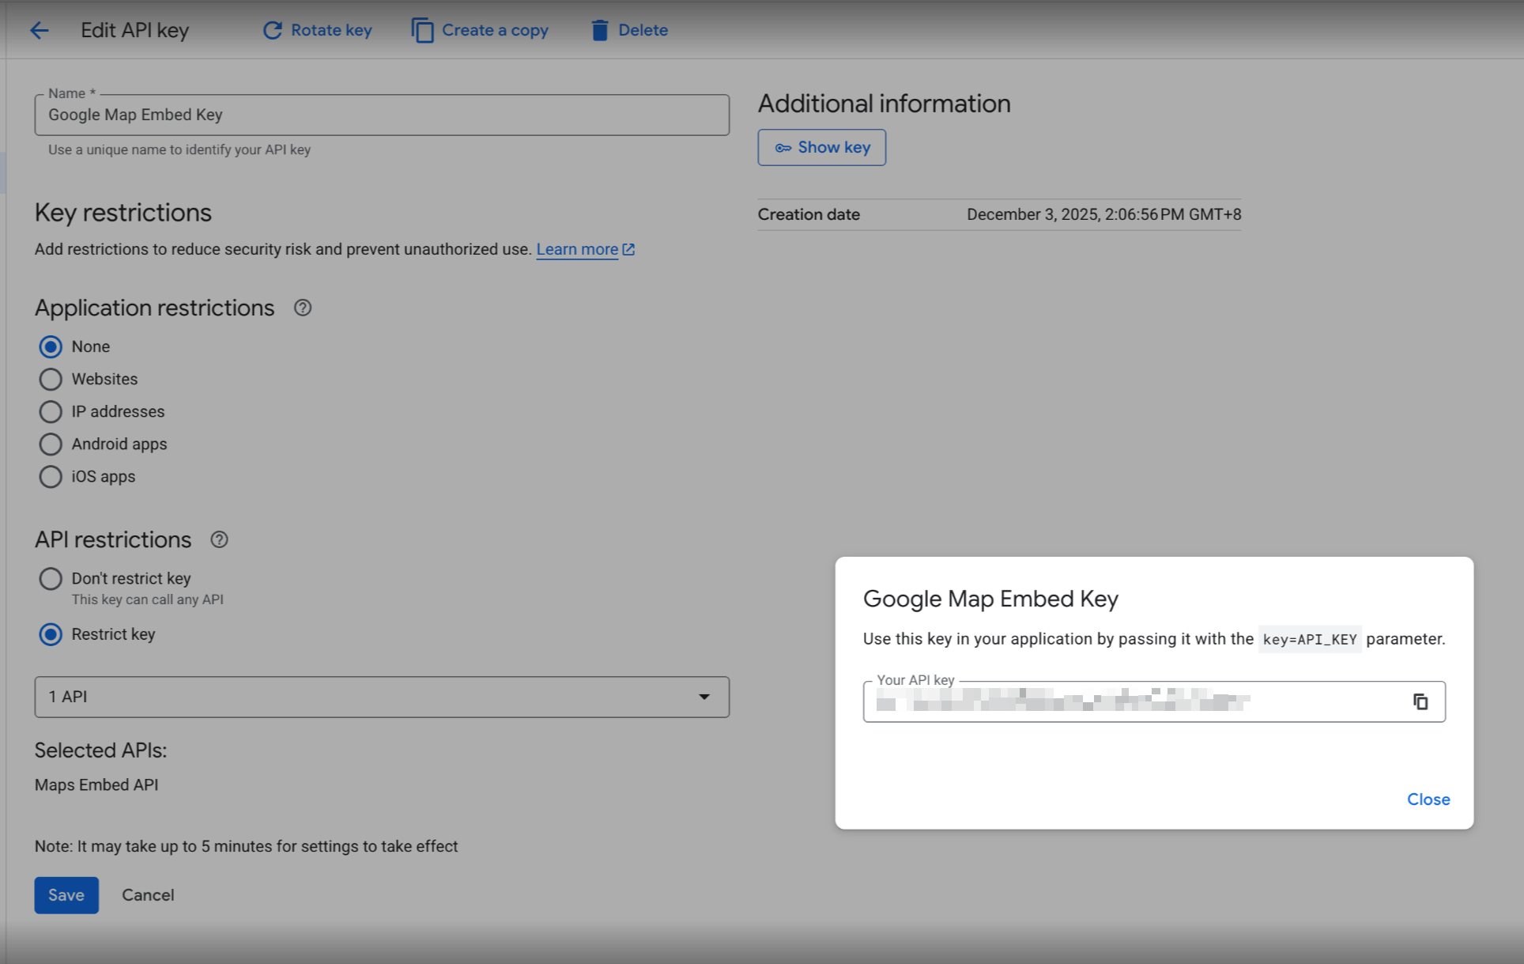Viewport: 1524px width, 964px height.
Task: Click the Name input field
Action: point(381,115)
